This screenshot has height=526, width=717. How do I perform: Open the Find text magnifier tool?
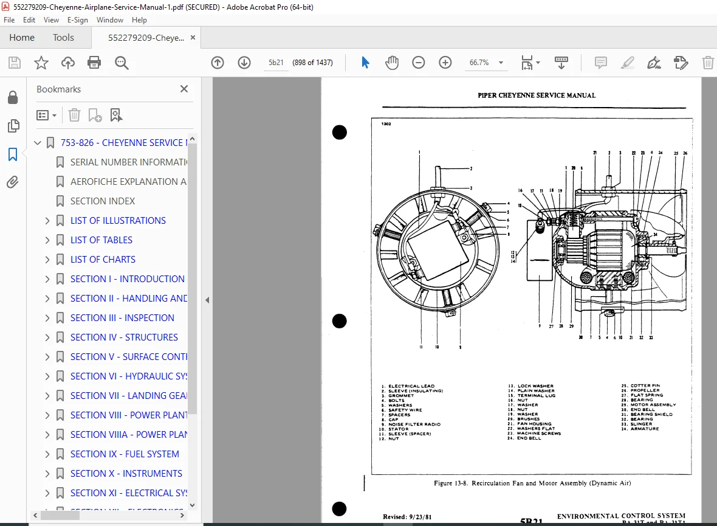click(x=122, y=63)
